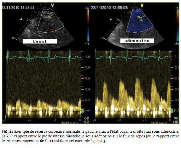Click the white "basal" label box
The width and height of the screenshot is (181, 148).
click(40, 41)
